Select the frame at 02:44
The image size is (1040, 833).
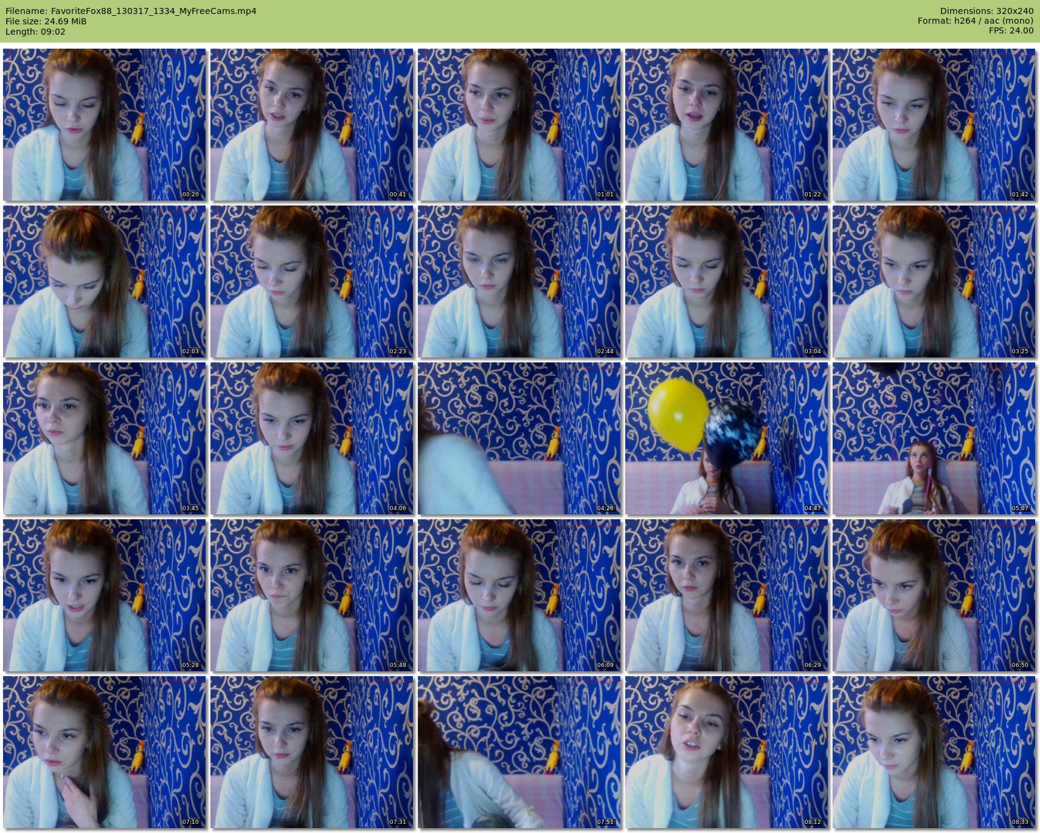pyautogui.click(x=519, y=282)
